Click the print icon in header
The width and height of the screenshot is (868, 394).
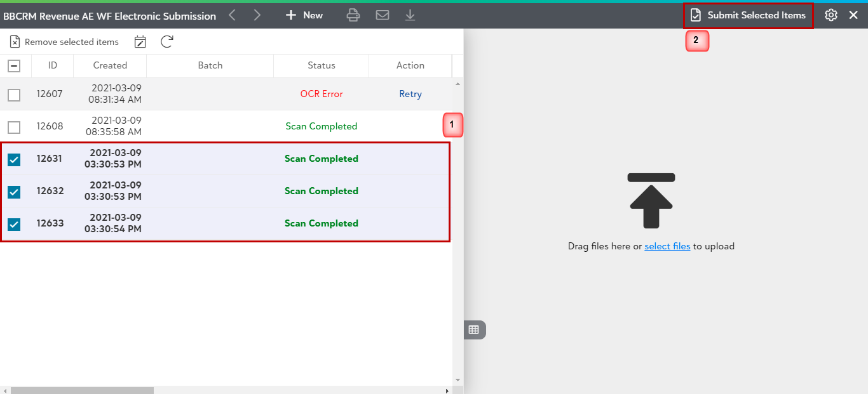[x=353, y=15]
